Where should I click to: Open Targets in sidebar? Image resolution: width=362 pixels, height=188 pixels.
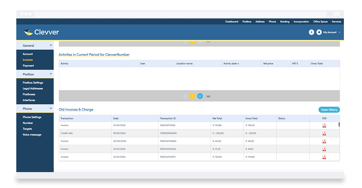coord(27,129)
